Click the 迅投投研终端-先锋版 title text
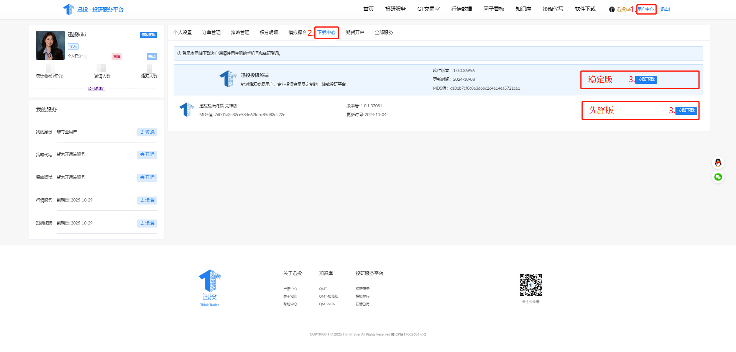 pos(219,106)
